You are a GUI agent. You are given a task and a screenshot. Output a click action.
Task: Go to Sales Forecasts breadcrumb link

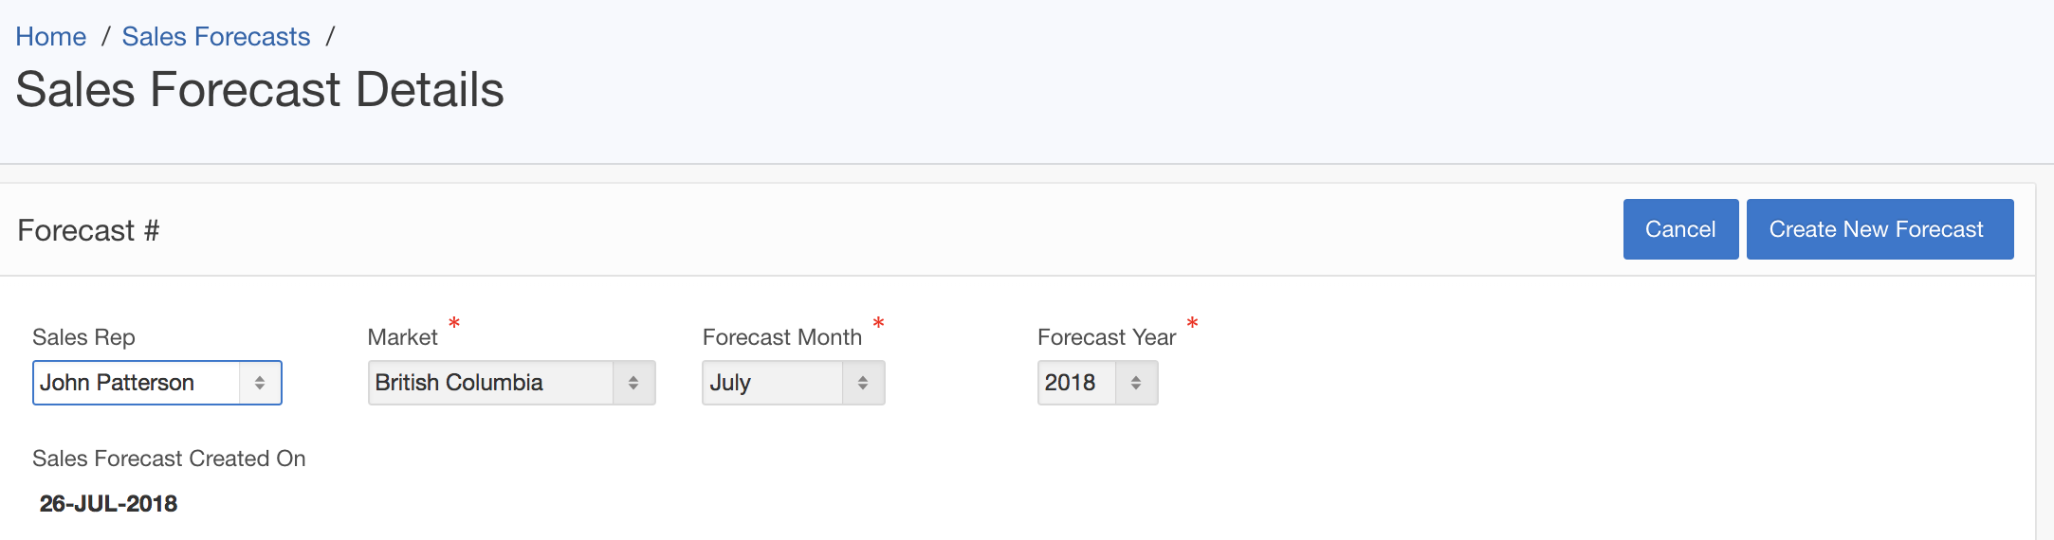[x=216, y=37]
